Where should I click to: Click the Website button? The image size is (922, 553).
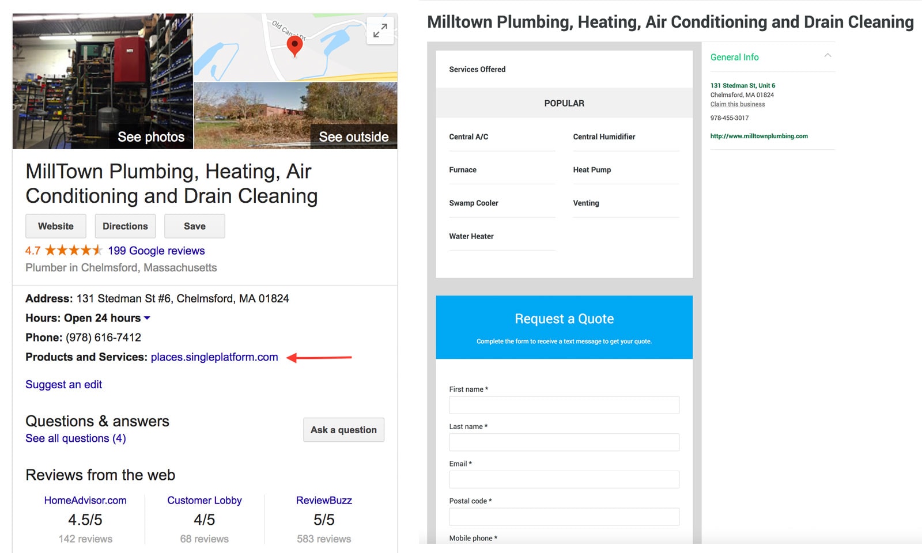pos(56,226)
